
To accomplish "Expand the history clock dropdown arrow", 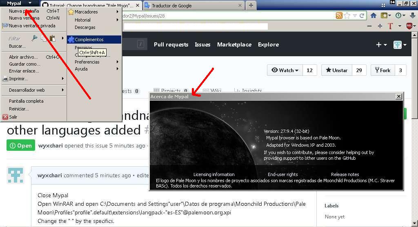I will pyautogui.click(x=404, y=16).
